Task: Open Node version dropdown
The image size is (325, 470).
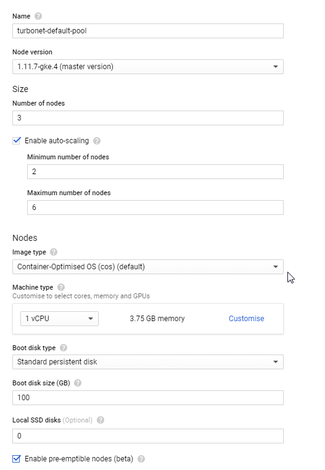Action: (148, 67)
